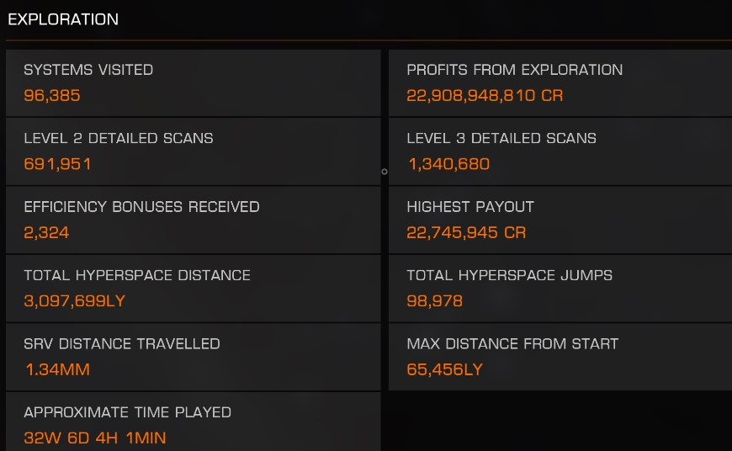The image size is (732, 451).
Task: Select Total Hyperspace Jumps tile
Action: point(560,289)
